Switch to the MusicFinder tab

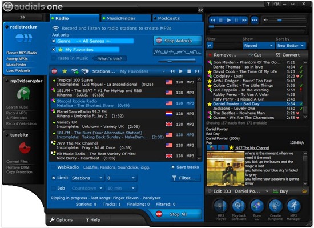pyautogui.click(x=126, y=18)
